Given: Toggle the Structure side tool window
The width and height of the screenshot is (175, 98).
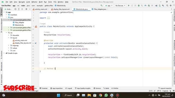Looking at the screenshot, I should tap(1, 55).
